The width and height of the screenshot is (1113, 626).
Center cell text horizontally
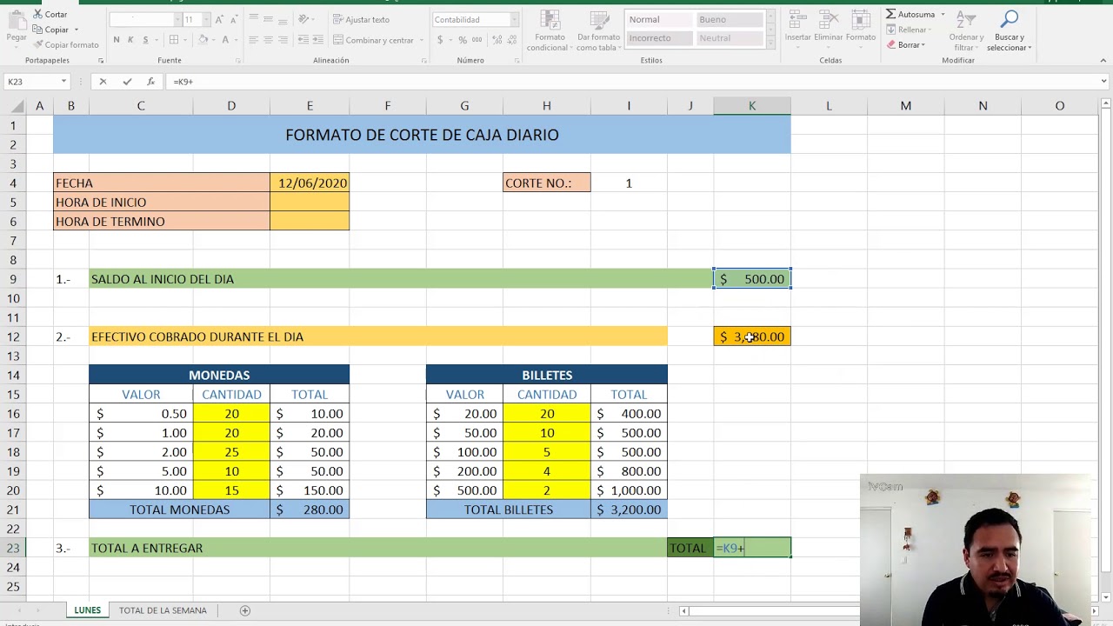[268, 40]
